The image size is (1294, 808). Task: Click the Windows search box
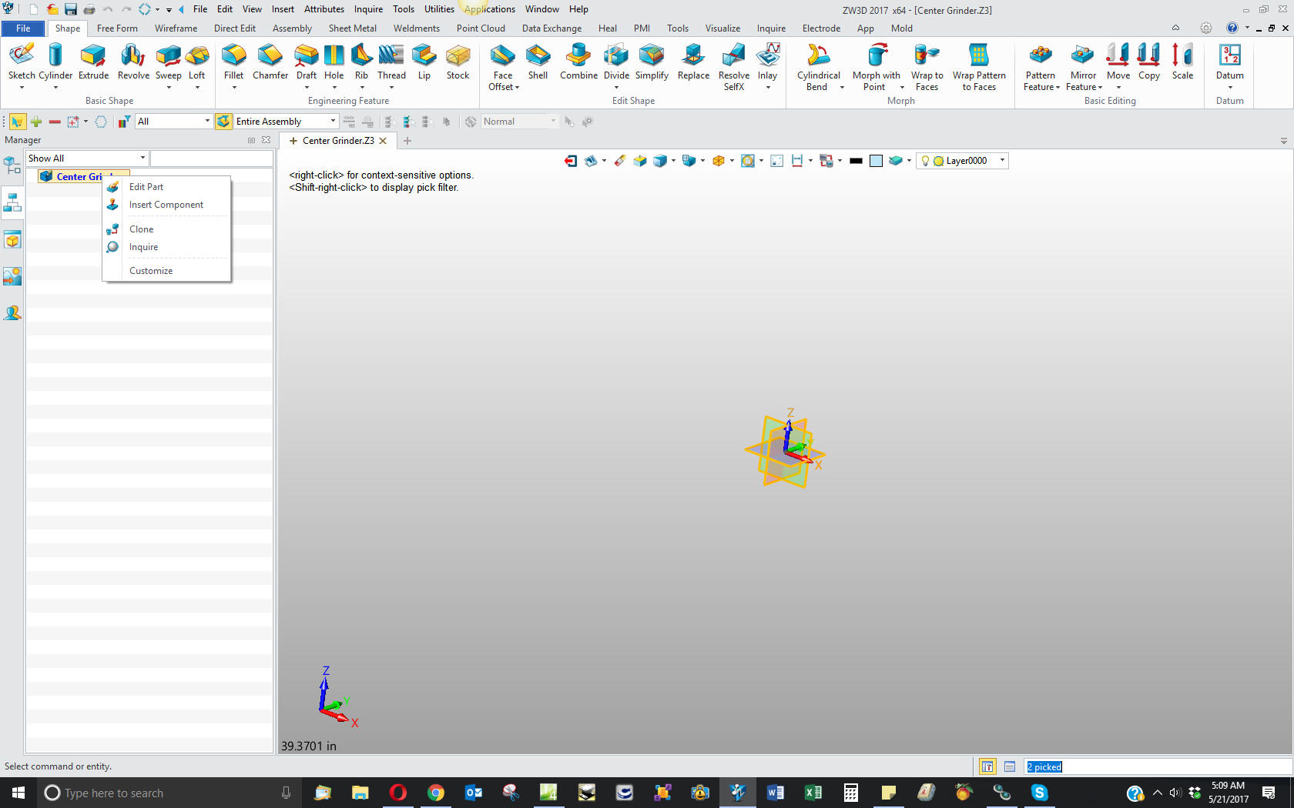click(x=168, y=793)
